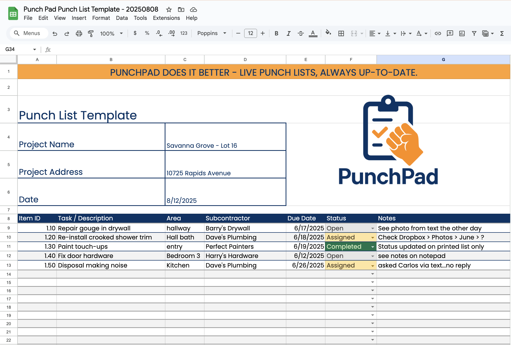The image size is (511, 345).
Task: Open the fill color paint bucket
Action: click(x=328, y=33)
